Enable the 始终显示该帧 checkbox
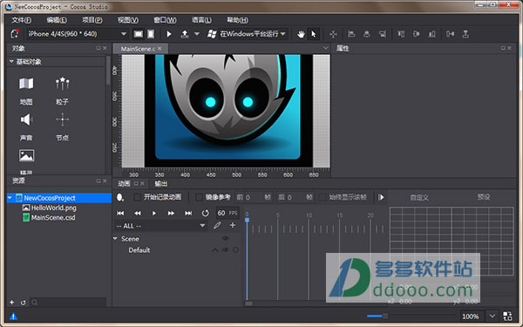This screenshot has width=523, height=327. (323, 197)
